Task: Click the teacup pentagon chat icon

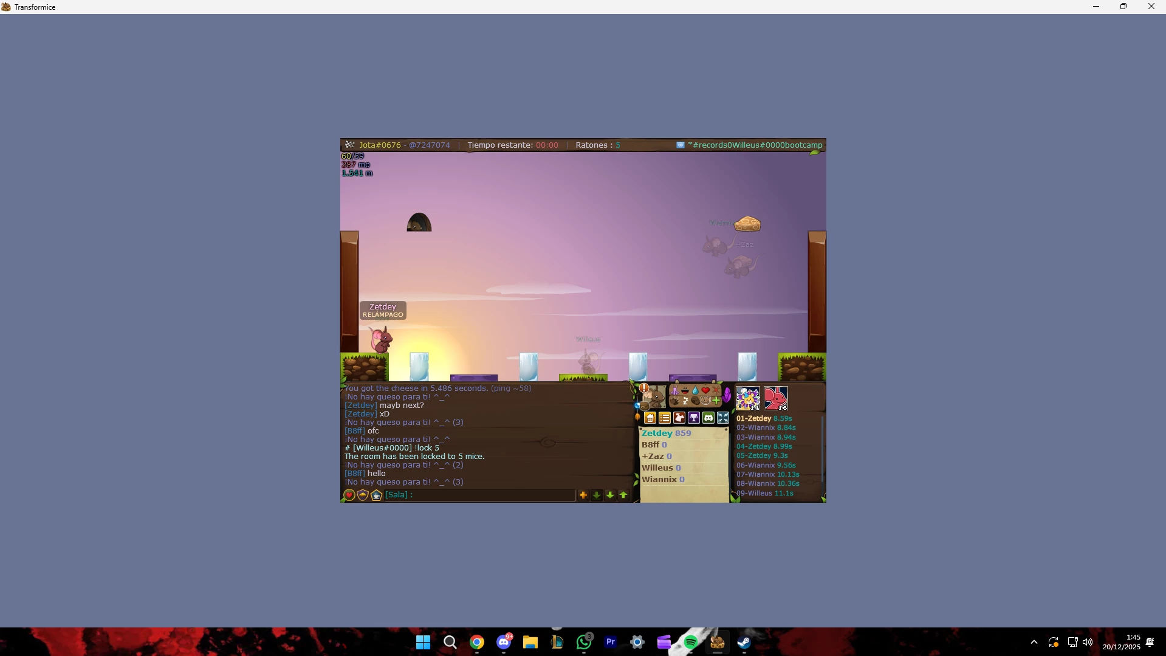Action: click(376, 495)
